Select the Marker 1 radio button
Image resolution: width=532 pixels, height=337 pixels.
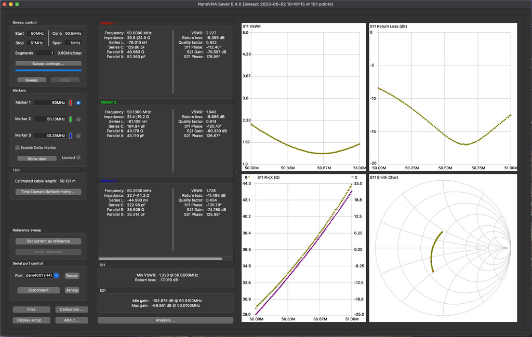tap(78, 103)
